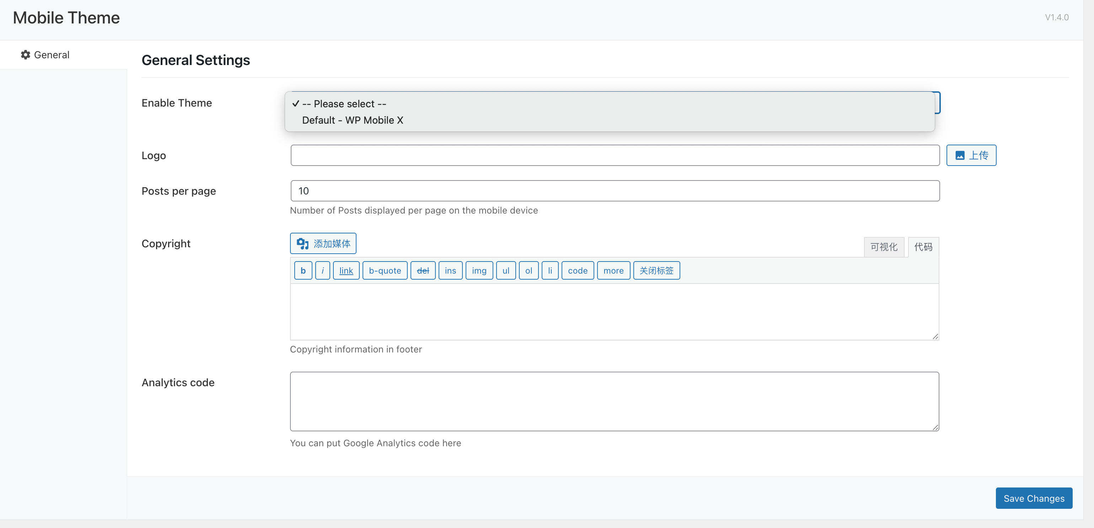1094x528 pixels.
Task: Click the add media icon
Action: (x=302, y=244)
